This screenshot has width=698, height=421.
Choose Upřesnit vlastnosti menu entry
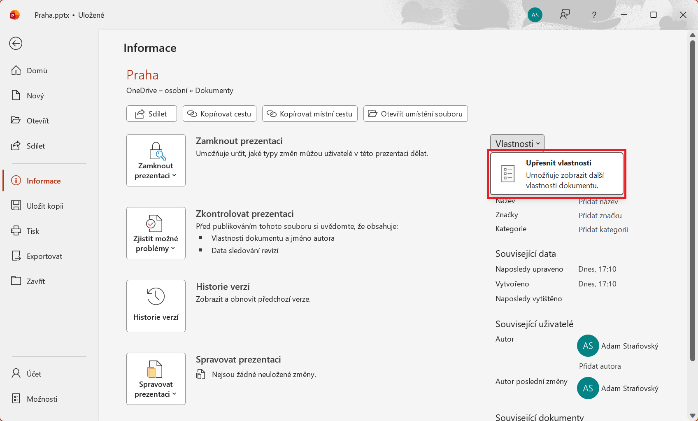pyautogui.click(x=557, y=174)
